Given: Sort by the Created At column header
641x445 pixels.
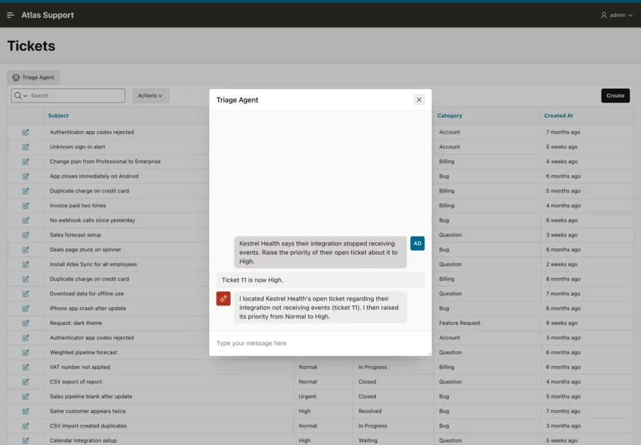Looking at the screenshot, I should 558,116.
